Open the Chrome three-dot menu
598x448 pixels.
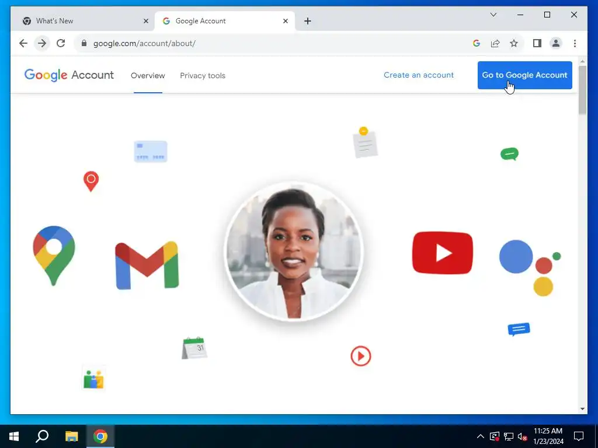click(575, 43)
